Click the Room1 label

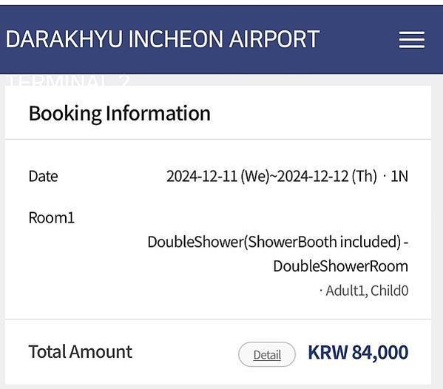tap(52, 218)
